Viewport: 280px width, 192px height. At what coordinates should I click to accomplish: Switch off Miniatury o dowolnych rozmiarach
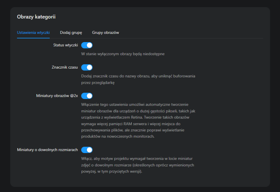[x=87, y=150]
